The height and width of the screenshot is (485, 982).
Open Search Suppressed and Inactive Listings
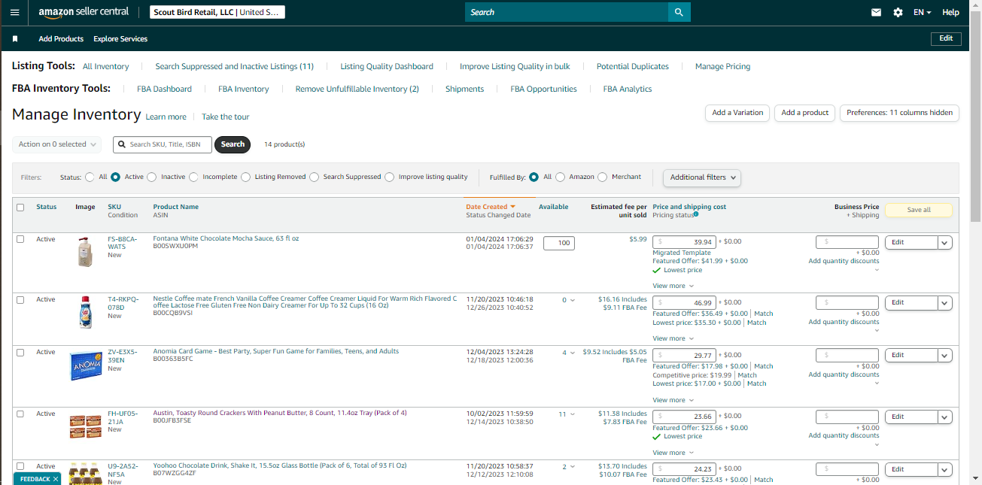coord(234,66)
